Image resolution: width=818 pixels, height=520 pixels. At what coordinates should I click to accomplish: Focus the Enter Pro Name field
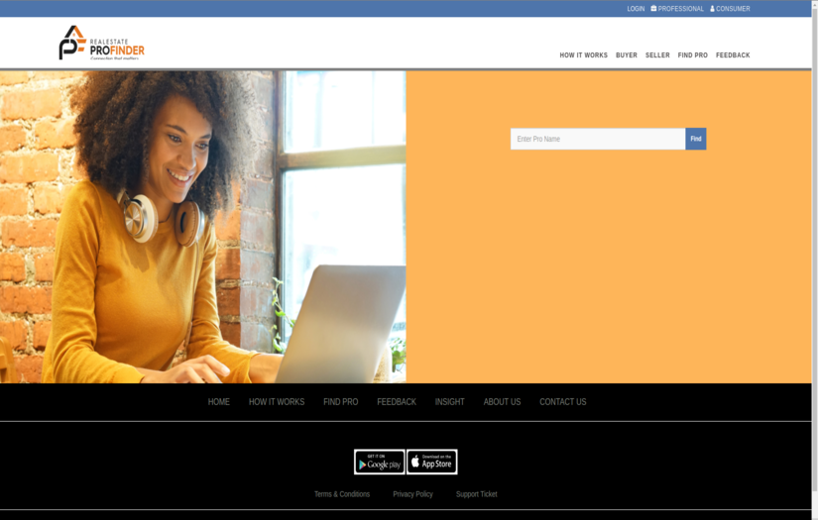[598, 139]
